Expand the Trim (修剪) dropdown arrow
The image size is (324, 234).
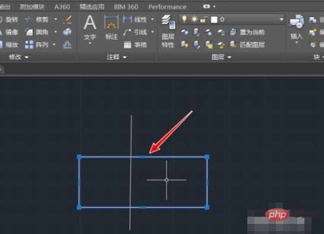[x=55, y=20]
